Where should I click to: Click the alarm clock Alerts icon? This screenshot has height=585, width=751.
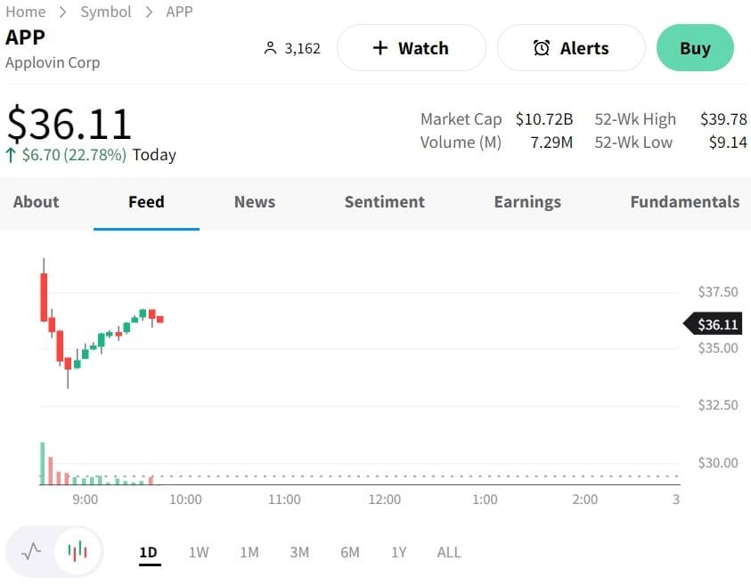(541, 48)
